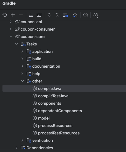Screen dimensions: 126x152
Task: Expand the documentation task group
Action: pyautogui.click(x=22, y=66)
